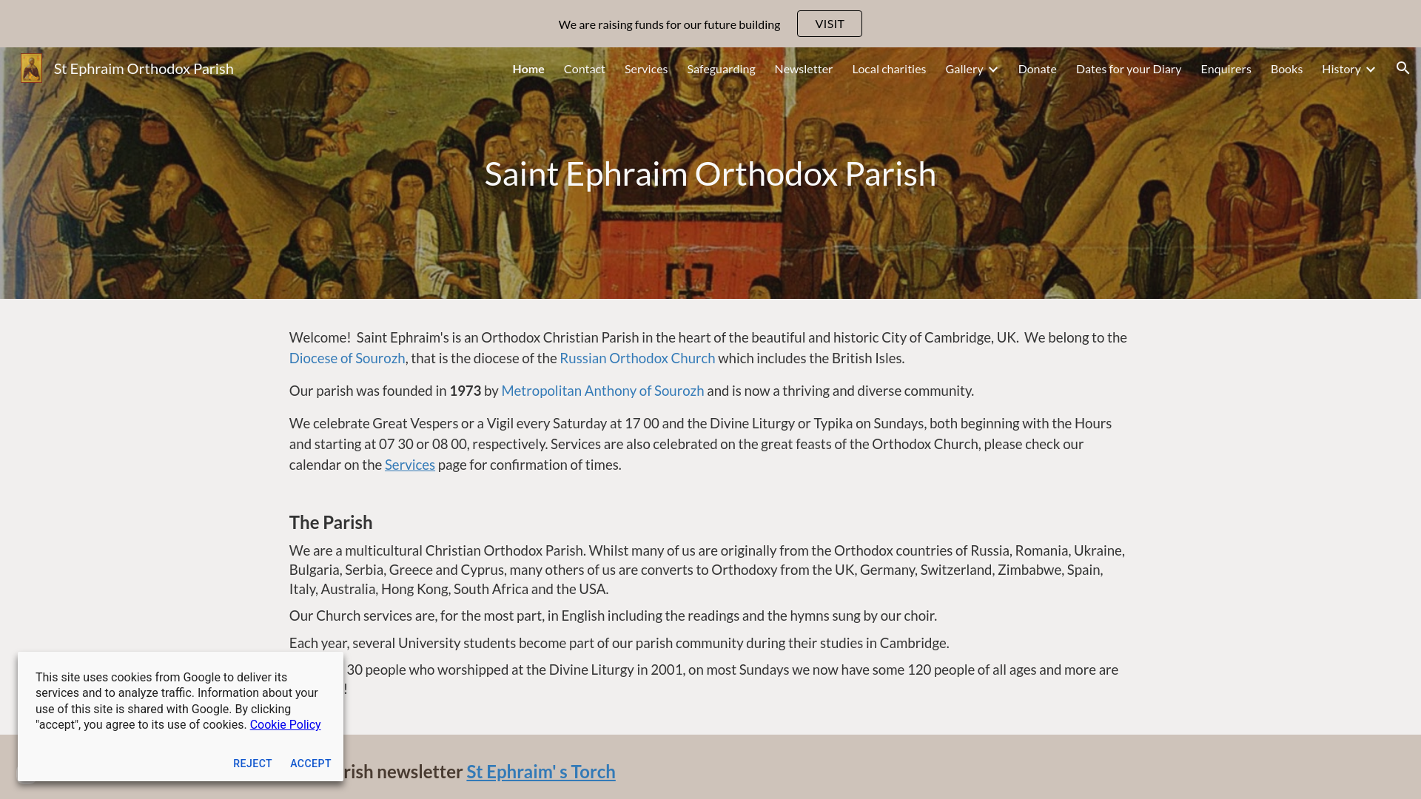
Task: Open the Donate page
Action: click(1037, 69)
